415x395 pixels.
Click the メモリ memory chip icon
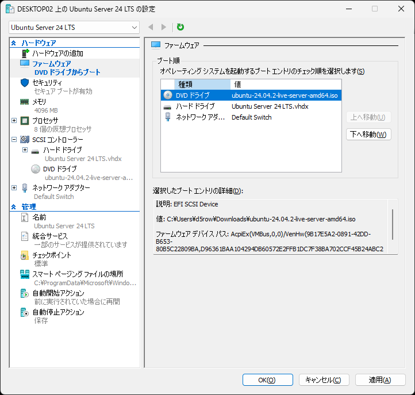tap(24, 102)
